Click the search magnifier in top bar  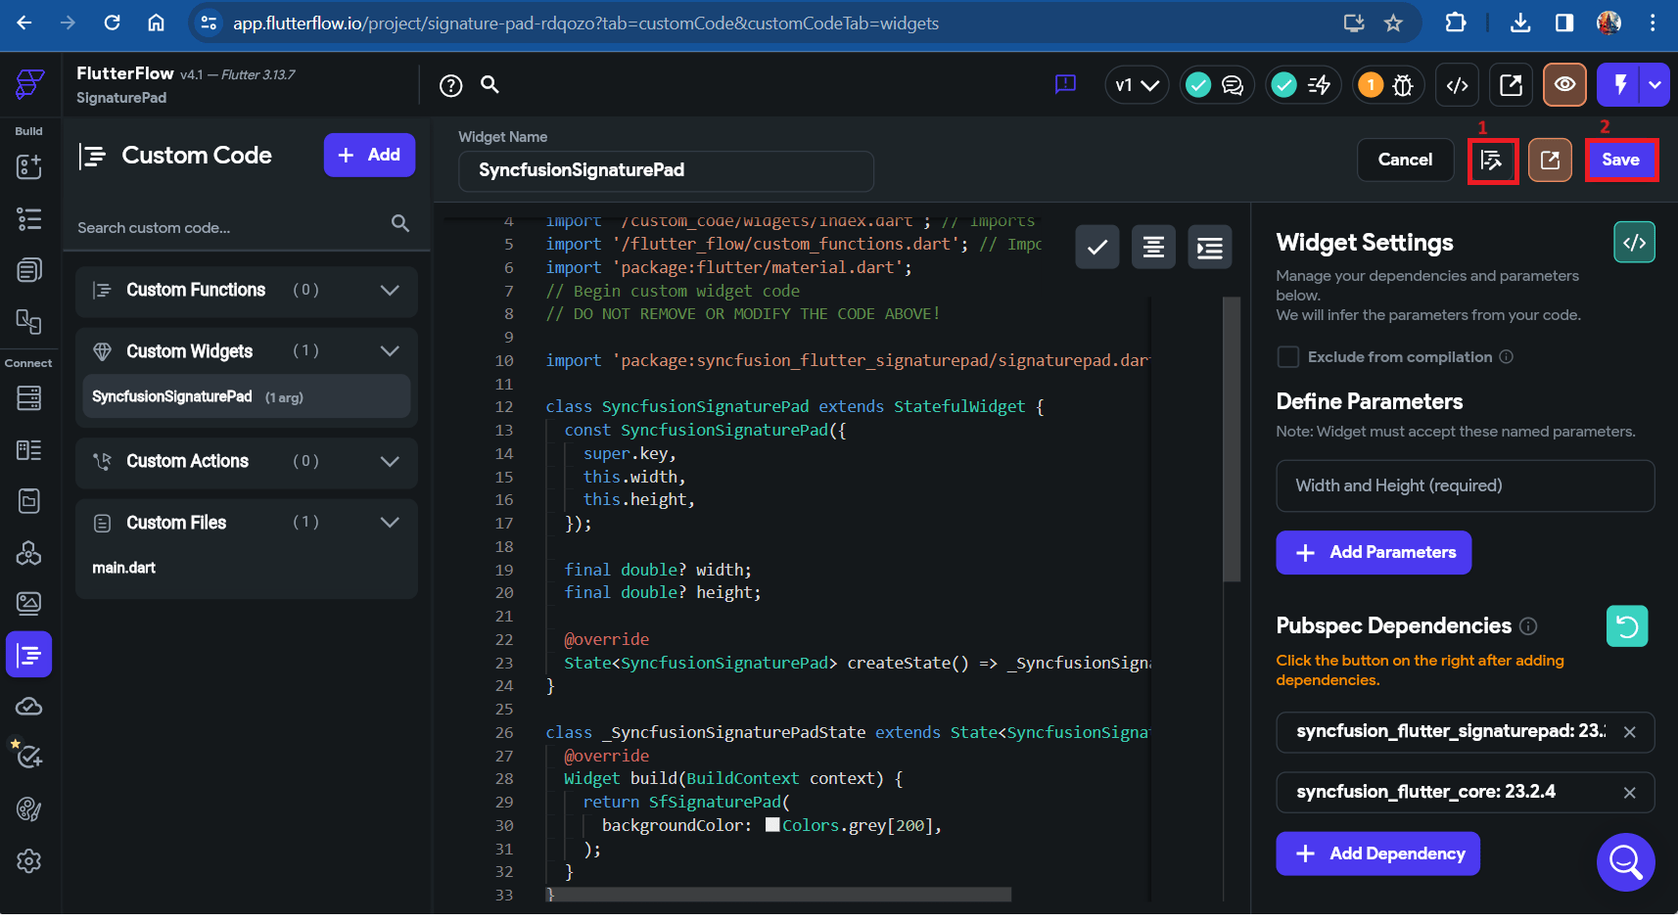489,85
